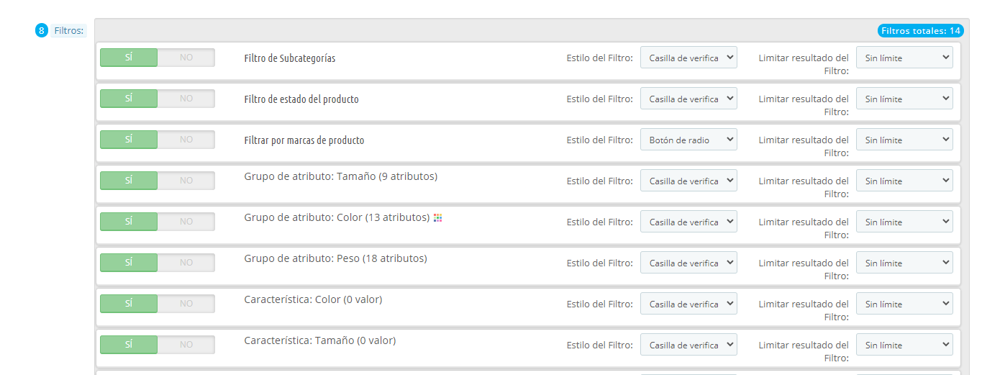Viewport: 982px width, 375px height.
Task: Click the color grid icon beside Color attribute group
Action: (437, 217)
